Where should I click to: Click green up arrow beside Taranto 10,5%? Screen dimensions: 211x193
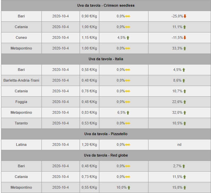(x=185, y=123)
